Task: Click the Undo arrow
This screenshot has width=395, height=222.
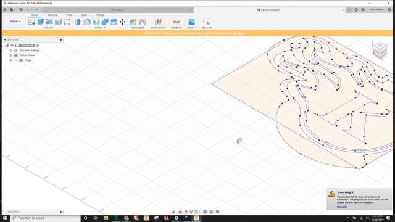Action: click(x=27, y=10)
